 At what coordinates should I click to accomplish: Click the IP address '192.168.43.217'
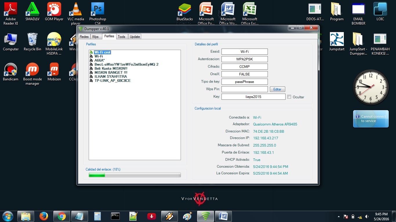point(266,138)
